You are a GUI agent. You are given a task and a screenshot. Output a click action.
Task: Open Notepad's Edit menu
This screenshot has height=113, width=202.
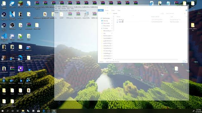click(59, 8)
